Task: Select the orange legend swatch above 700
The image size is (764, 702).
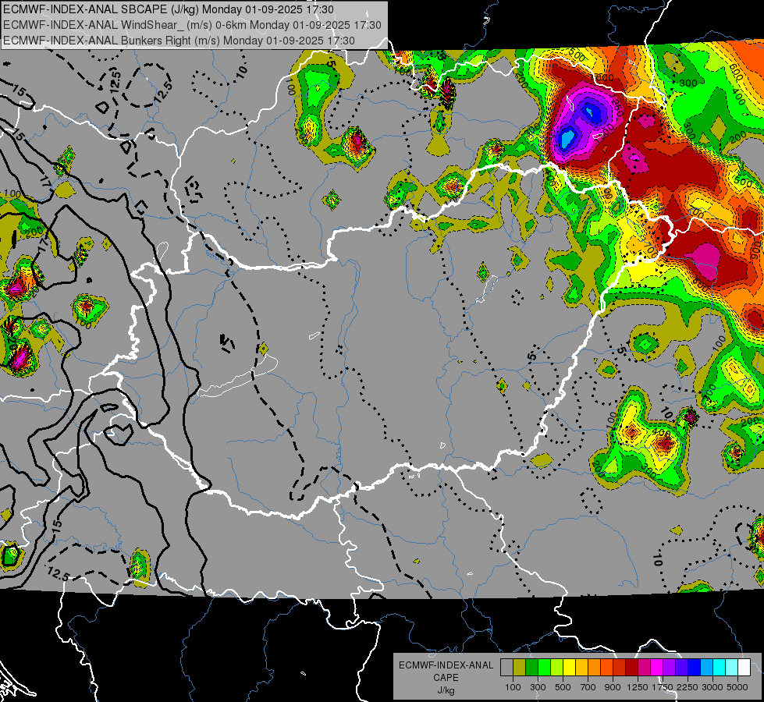Action: 594,668
